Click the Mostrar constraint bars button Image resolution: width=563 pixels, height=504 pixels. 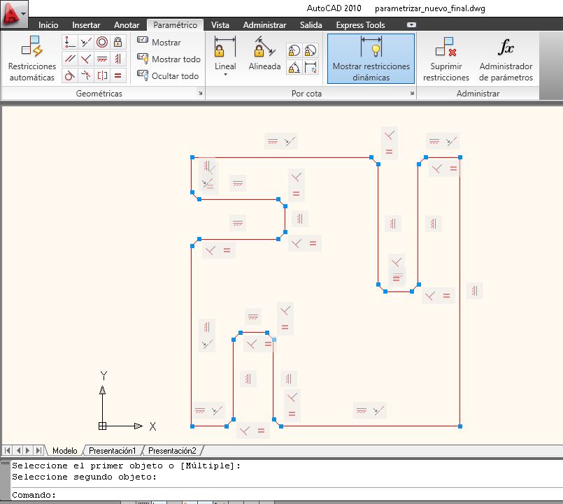coord(159,42)
